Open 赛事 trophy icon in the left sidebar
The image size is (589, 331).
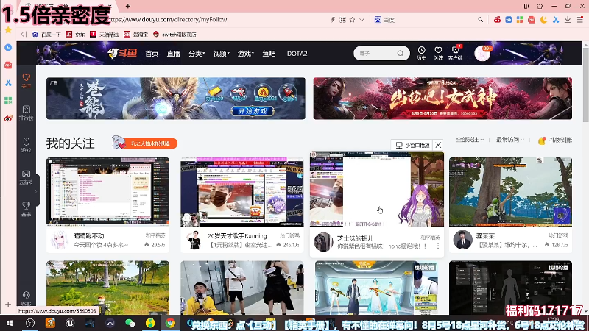coord(27,209)
